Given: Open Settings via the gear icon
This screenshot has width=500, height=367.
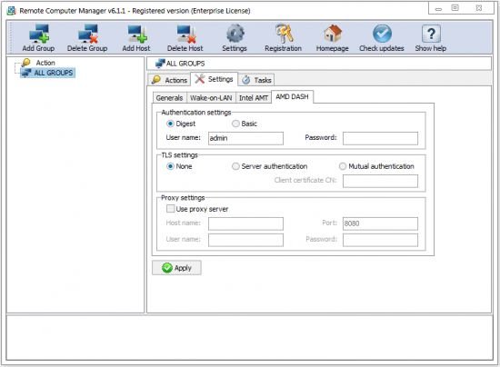Looking at the screenshot, I should point(235,34).
